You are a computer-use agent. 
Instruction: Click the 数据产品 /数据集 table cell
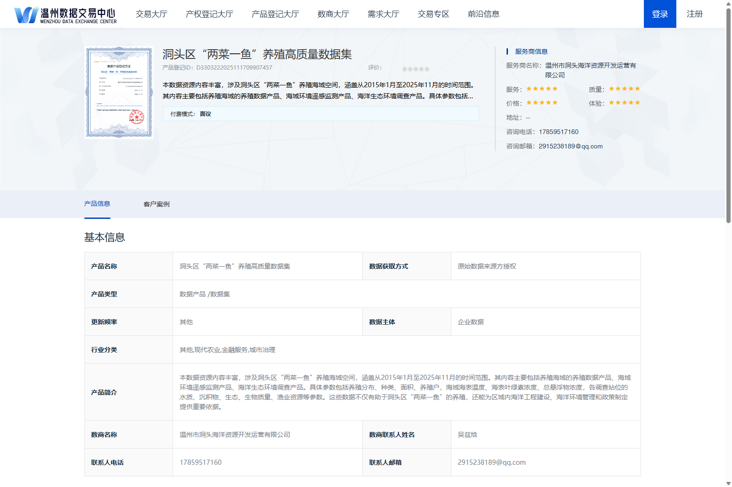[406, 294]
